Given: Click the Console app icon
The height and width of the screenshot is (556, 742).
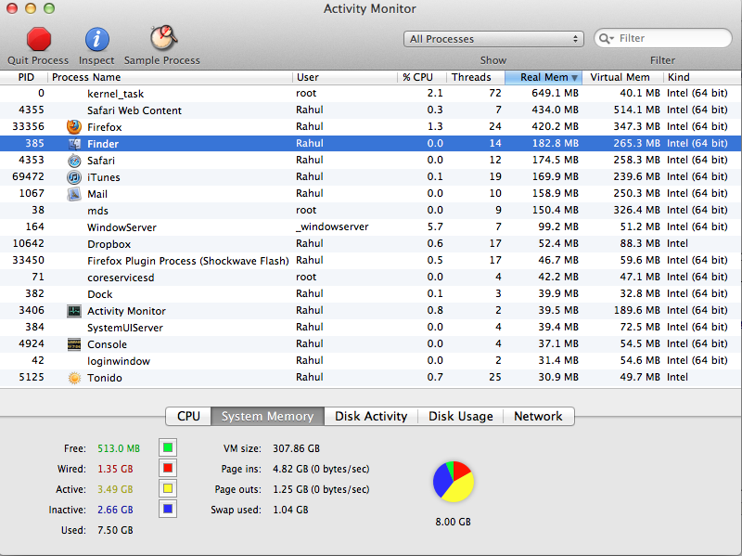Looking at the screenshot, I should click(74, 344).
